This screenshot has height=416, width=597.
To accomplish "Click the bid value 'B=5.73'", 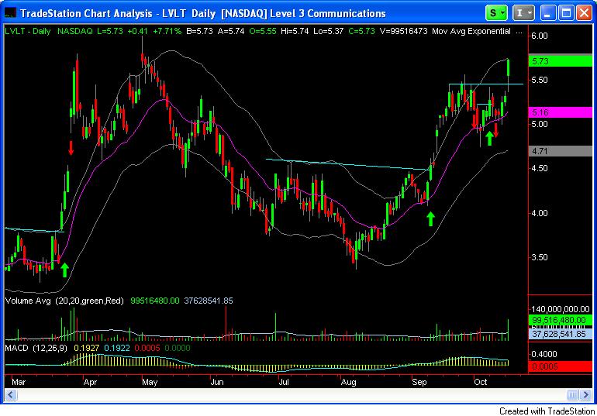I will [x=199, y=32].
